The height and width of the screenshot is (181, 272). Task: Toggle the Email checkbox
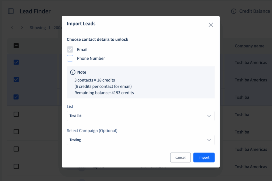coord(70,50)
